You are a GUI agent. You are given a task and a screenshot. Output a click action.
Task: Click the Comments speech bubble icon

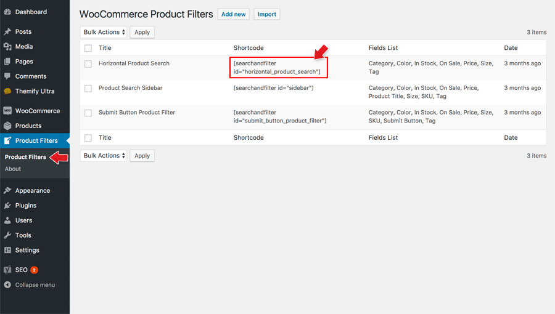pos(7,76)
